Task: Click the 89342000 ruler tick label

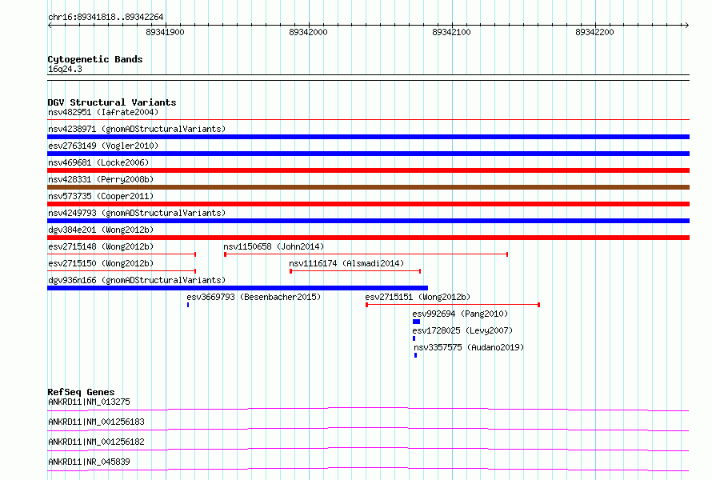Action: [308, 32]
